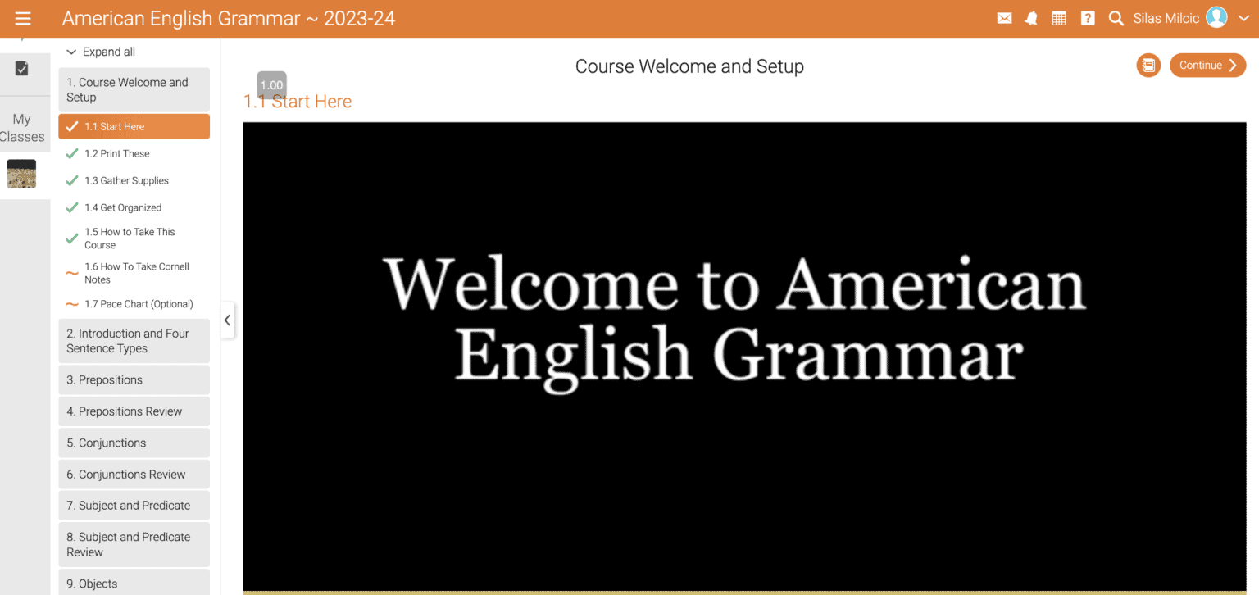Click the checklist icon in left rail
This screenshot has height=595, width=1259.
click(x=22, y=68)
